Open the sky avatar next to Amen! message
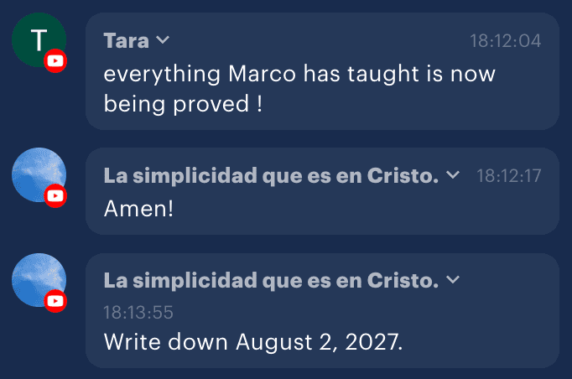Image resolution: width=572 pixels, height=379 pixels. click(x=39, y=174)
